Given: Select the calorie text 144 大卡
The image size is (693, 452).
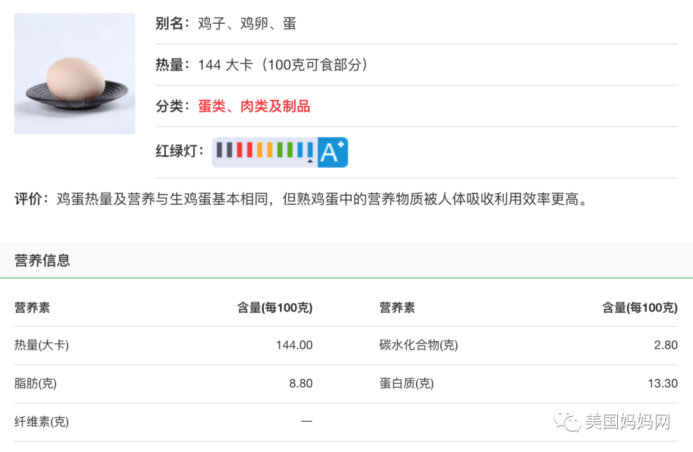Looking at the screenshot, I should coord(225,65).
